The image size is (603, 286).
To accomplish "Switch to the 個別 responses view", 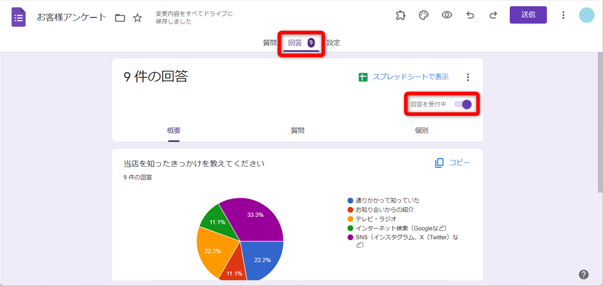I will coord(421,131).
